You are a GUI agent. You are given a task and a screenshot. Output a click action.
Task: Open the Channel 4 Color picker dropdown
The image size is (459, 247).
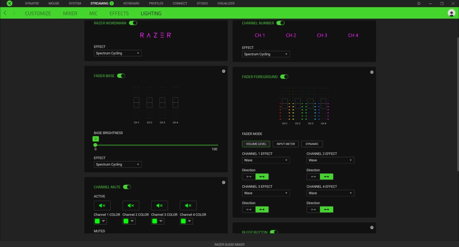point(186,221)
